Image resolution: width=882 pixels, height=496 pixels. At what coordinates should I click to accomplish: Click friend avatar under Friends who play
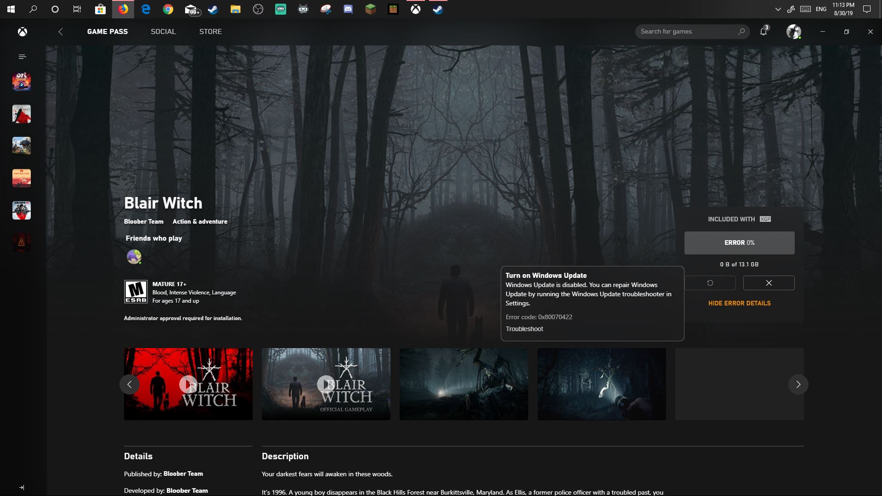134,257
